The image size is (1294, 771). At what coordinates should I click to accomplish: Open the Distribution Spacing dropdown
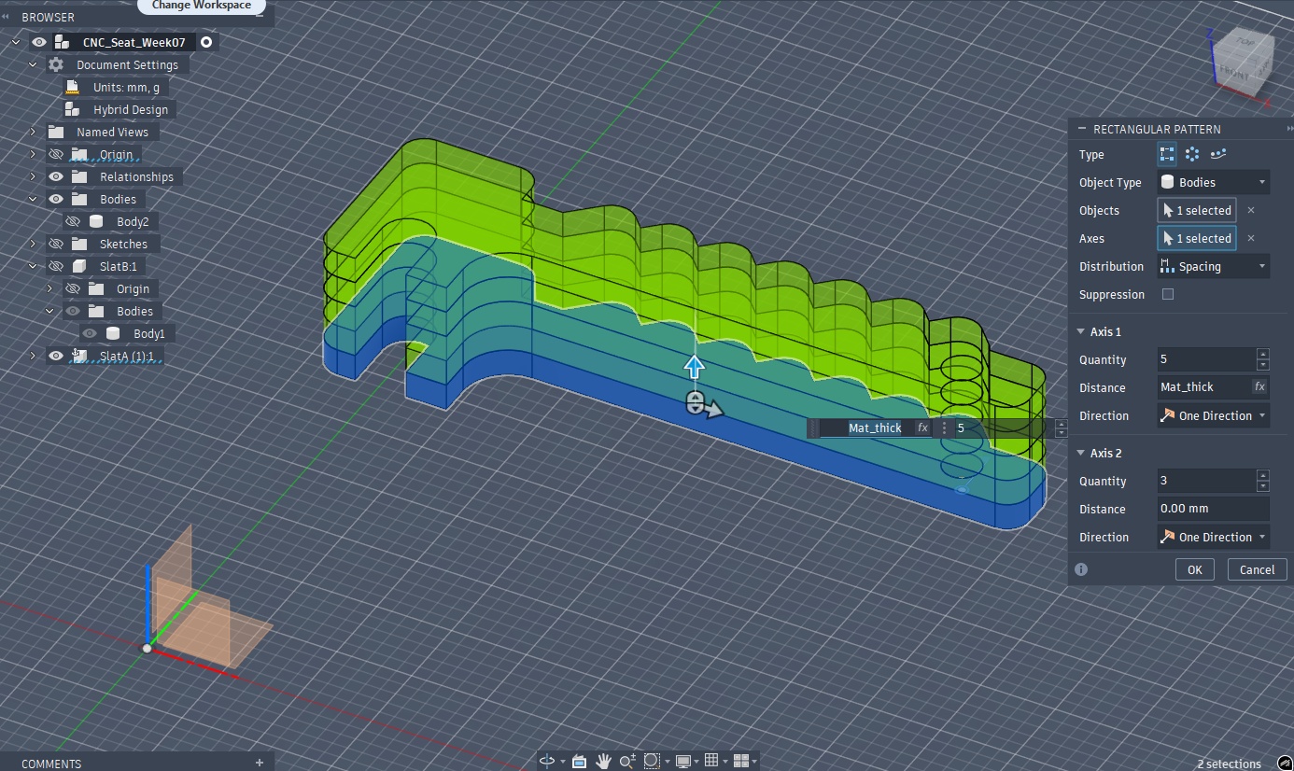[1214, 266]
